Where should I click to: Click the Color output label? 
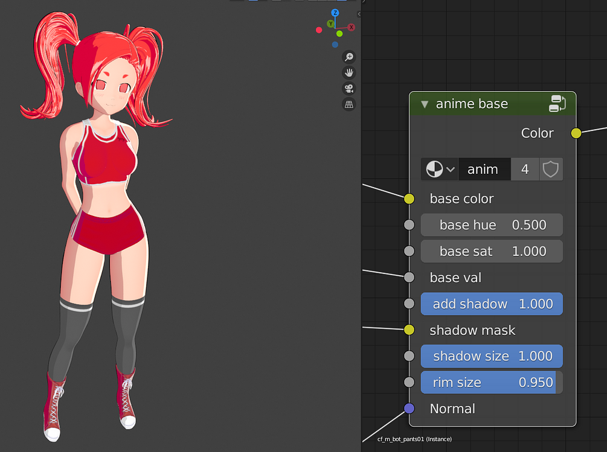pos(536,133)
